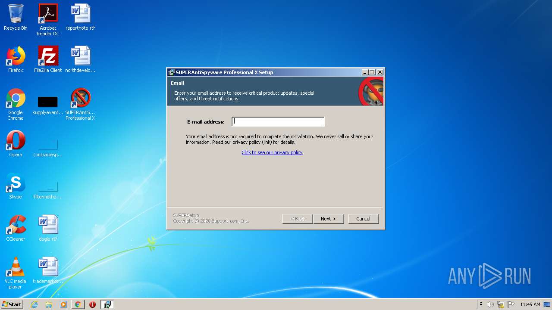
Task: Select the supplyevent... black file icon
Action: [48, 104]
